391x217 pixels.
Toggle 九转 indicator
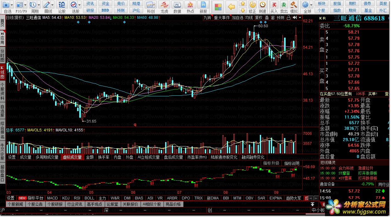tap(207, 18)
